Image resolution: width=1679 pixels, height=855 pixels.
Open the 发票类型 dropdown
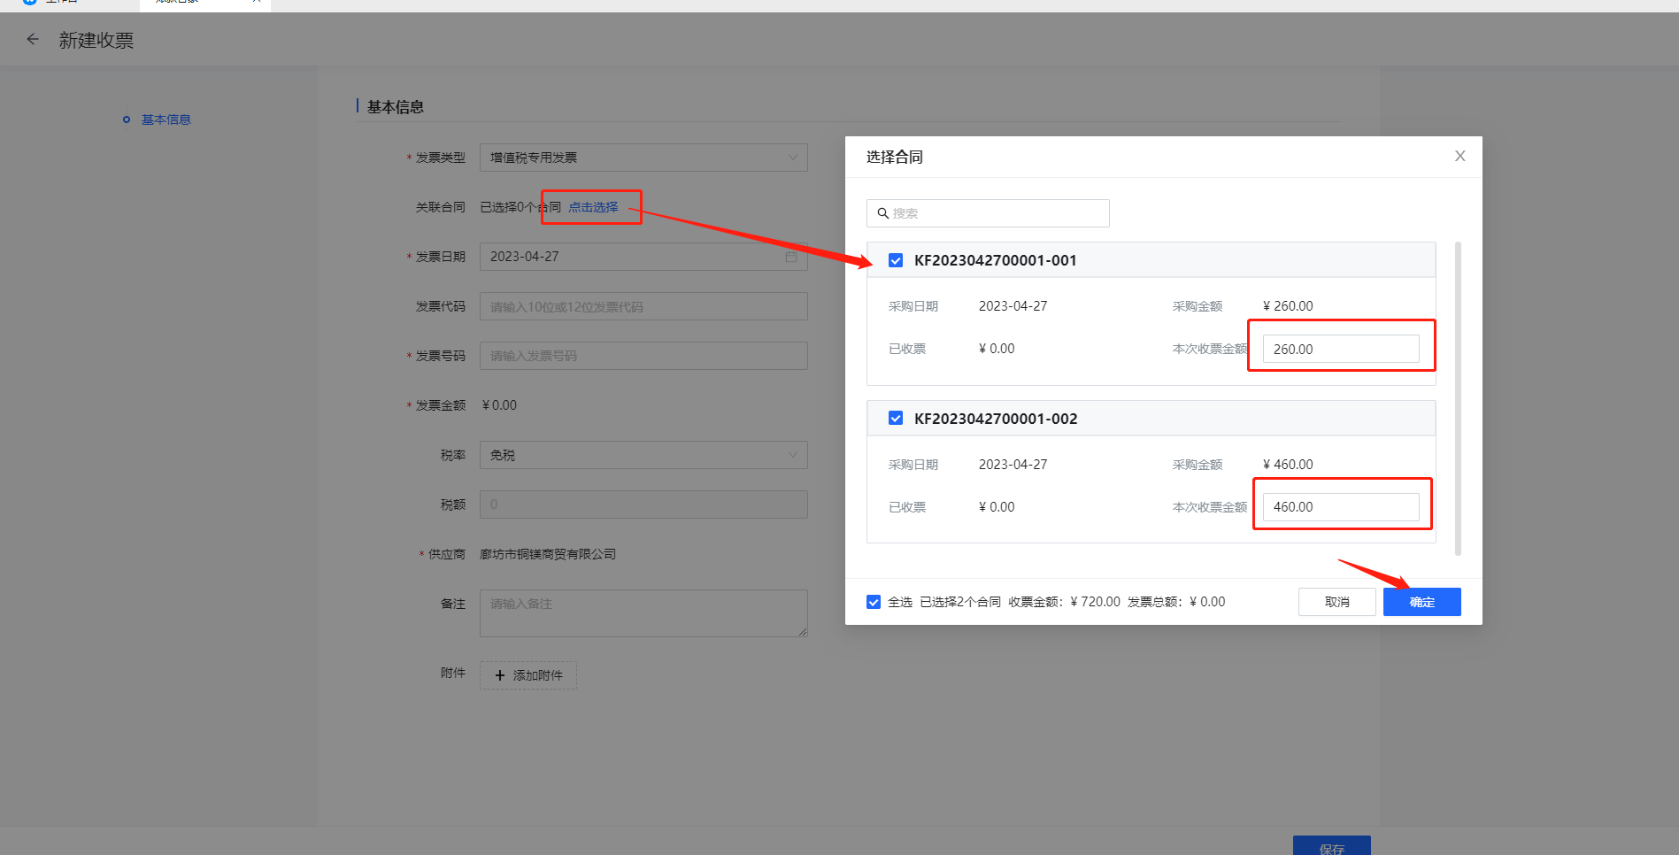(x=643, y=158)
